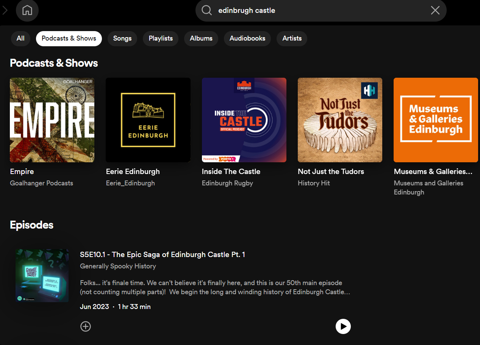
Task: Open the Eerie Edinburgh cover art
Action: pos(148,120)
